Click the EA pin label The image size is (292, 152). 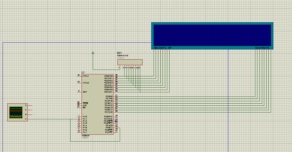(84, 108)
